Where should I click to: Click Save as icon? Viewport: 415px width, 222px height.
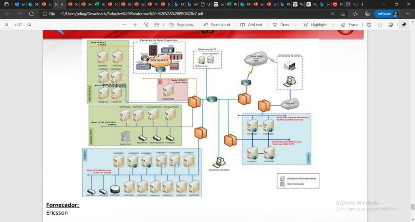pos(391,25)
